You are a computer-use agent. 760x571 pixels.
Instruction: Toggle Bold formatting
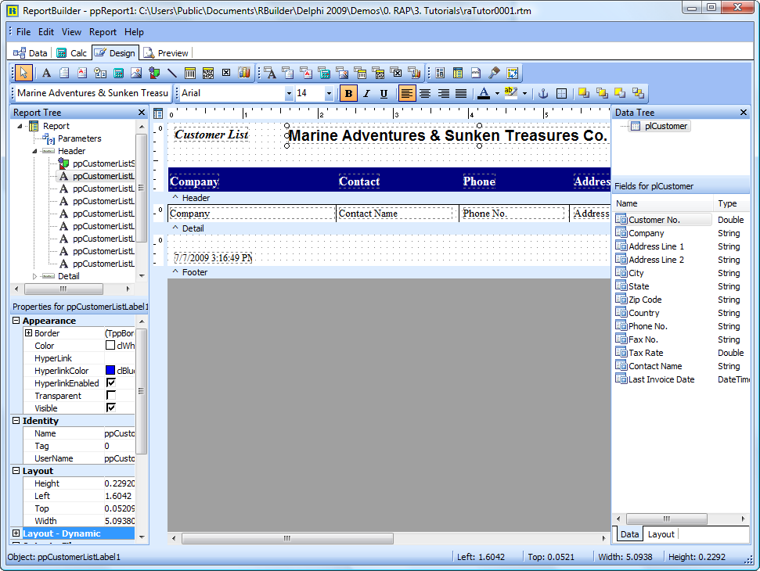pyautogui.click(x=348, y=93)
